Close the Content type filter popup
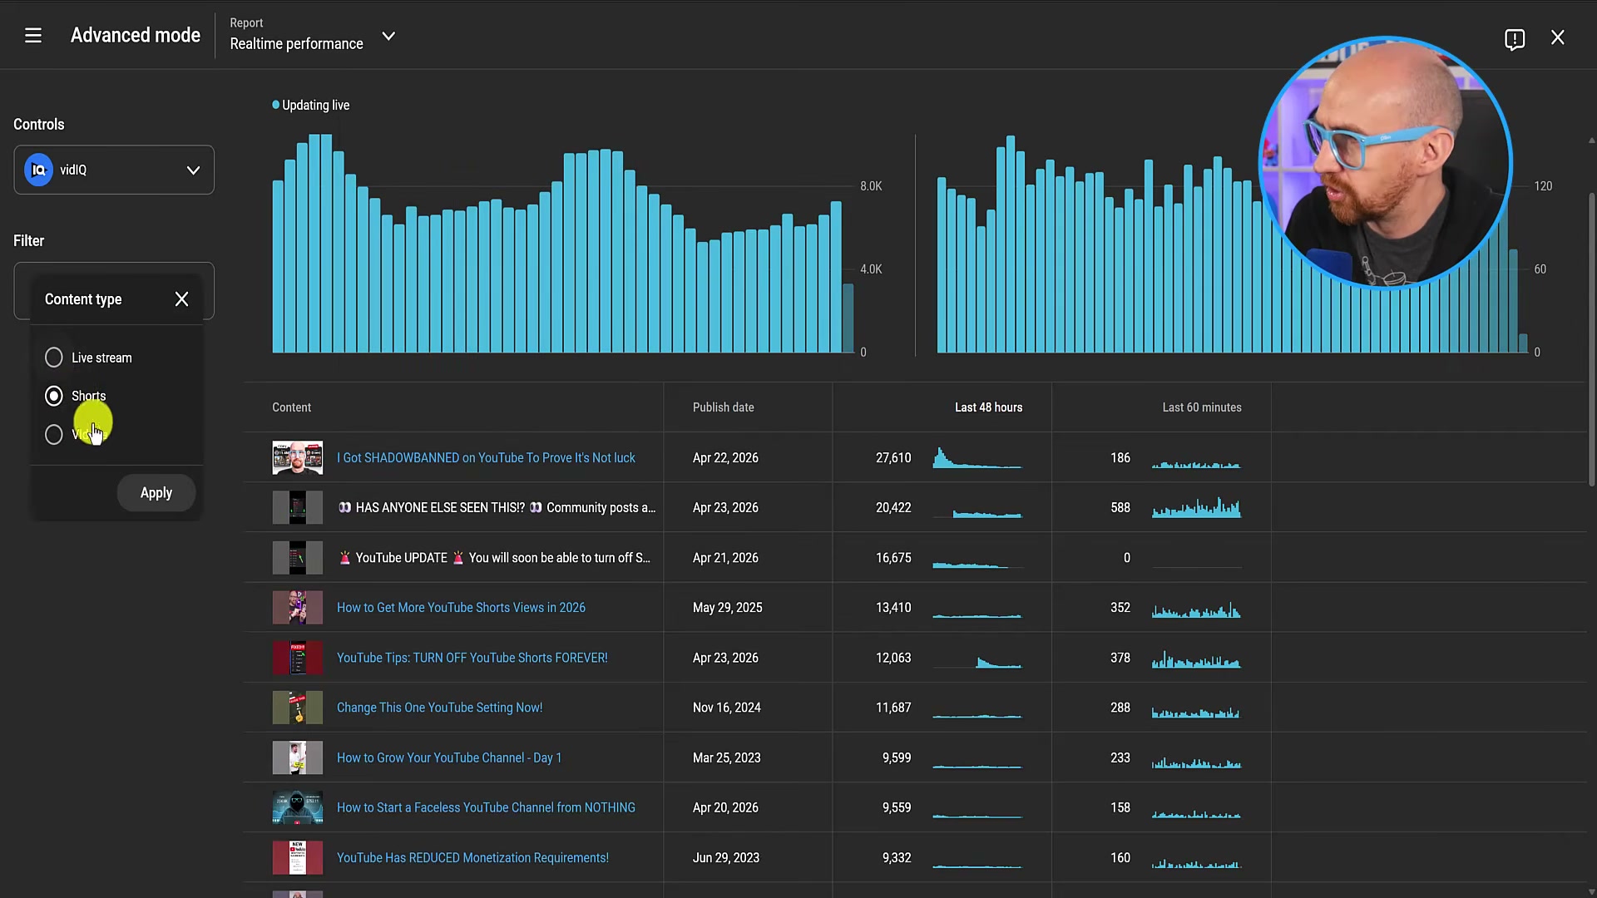The width and height of the screenshot is (1597, 898). point(181,299)
